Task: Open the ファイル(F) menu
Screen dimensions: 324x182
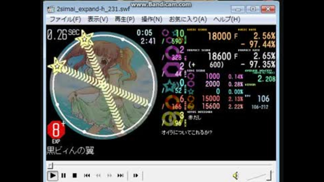Action: [65, 20]
